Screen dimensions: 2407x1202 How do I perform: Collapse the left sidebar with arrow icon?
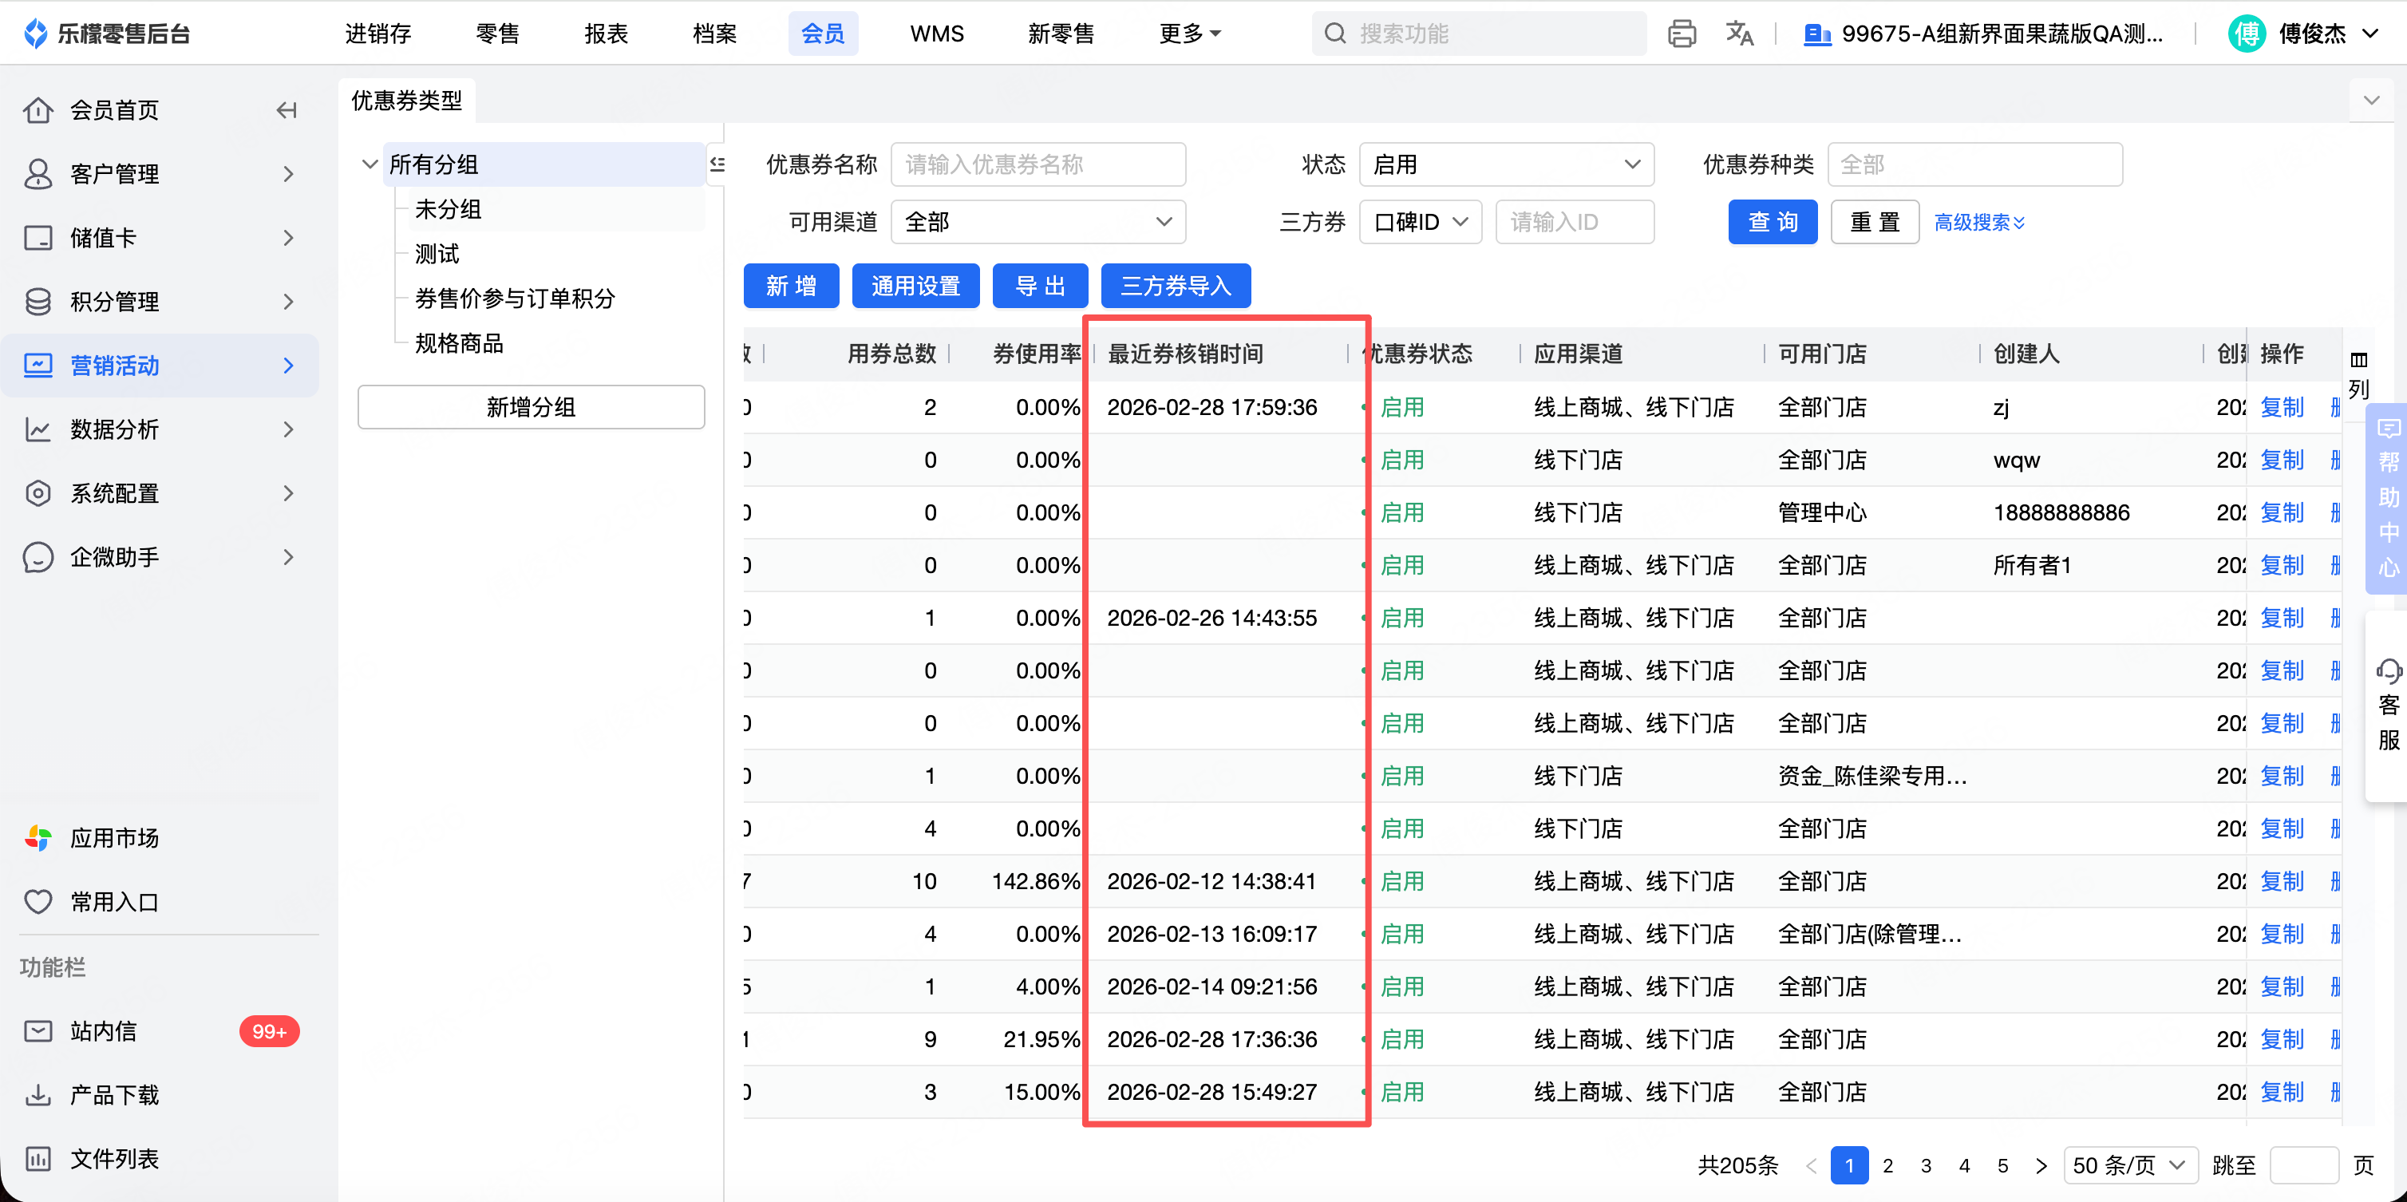coord(287,110)
